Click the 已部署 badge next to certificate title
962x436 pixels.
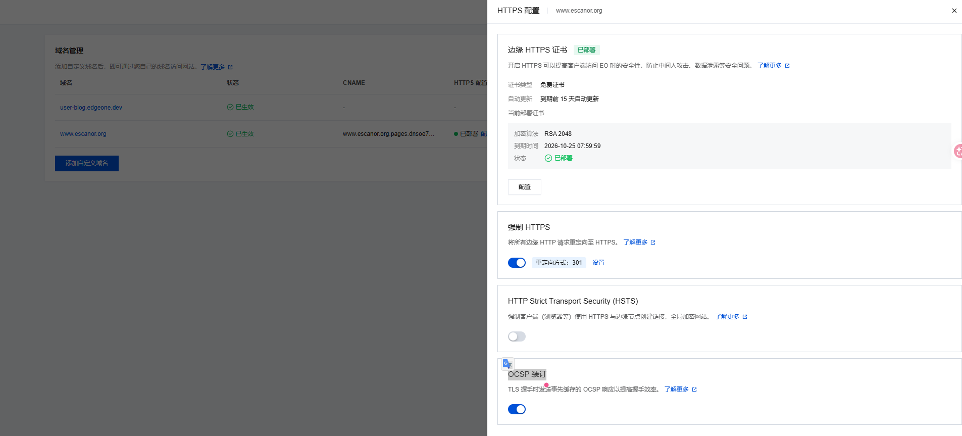coord(586,50)
